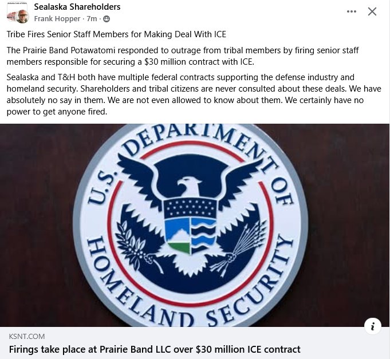Click the 7m post timestamp
This screenshot has height=359, width=390.
[92, 19]
